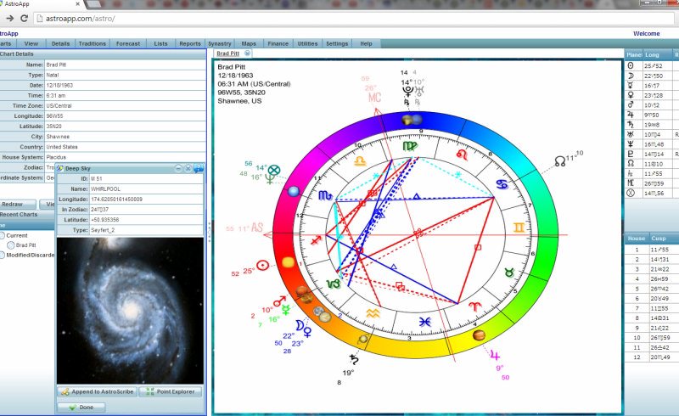Minimize the Deep Sky window
Screen dimensions: 679x416
tap(177, 169)
